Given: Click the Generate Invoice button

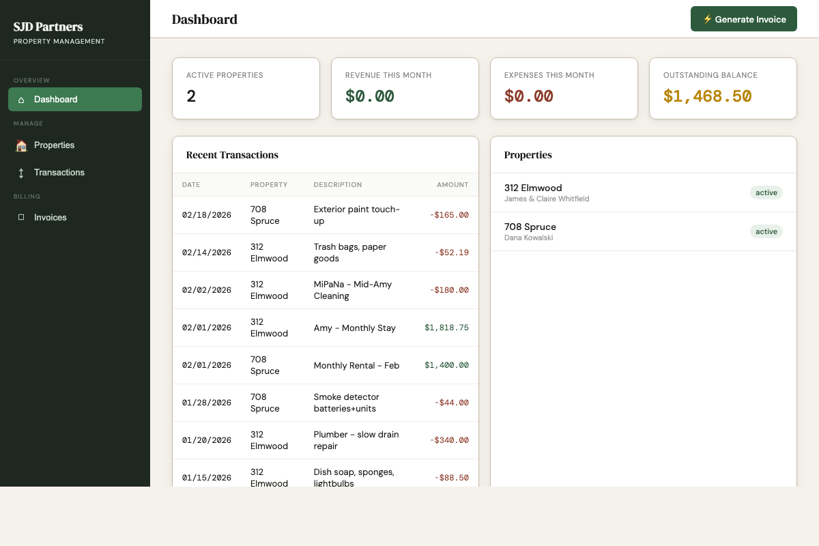Looking at the screenshot, I should pos(743,19).
